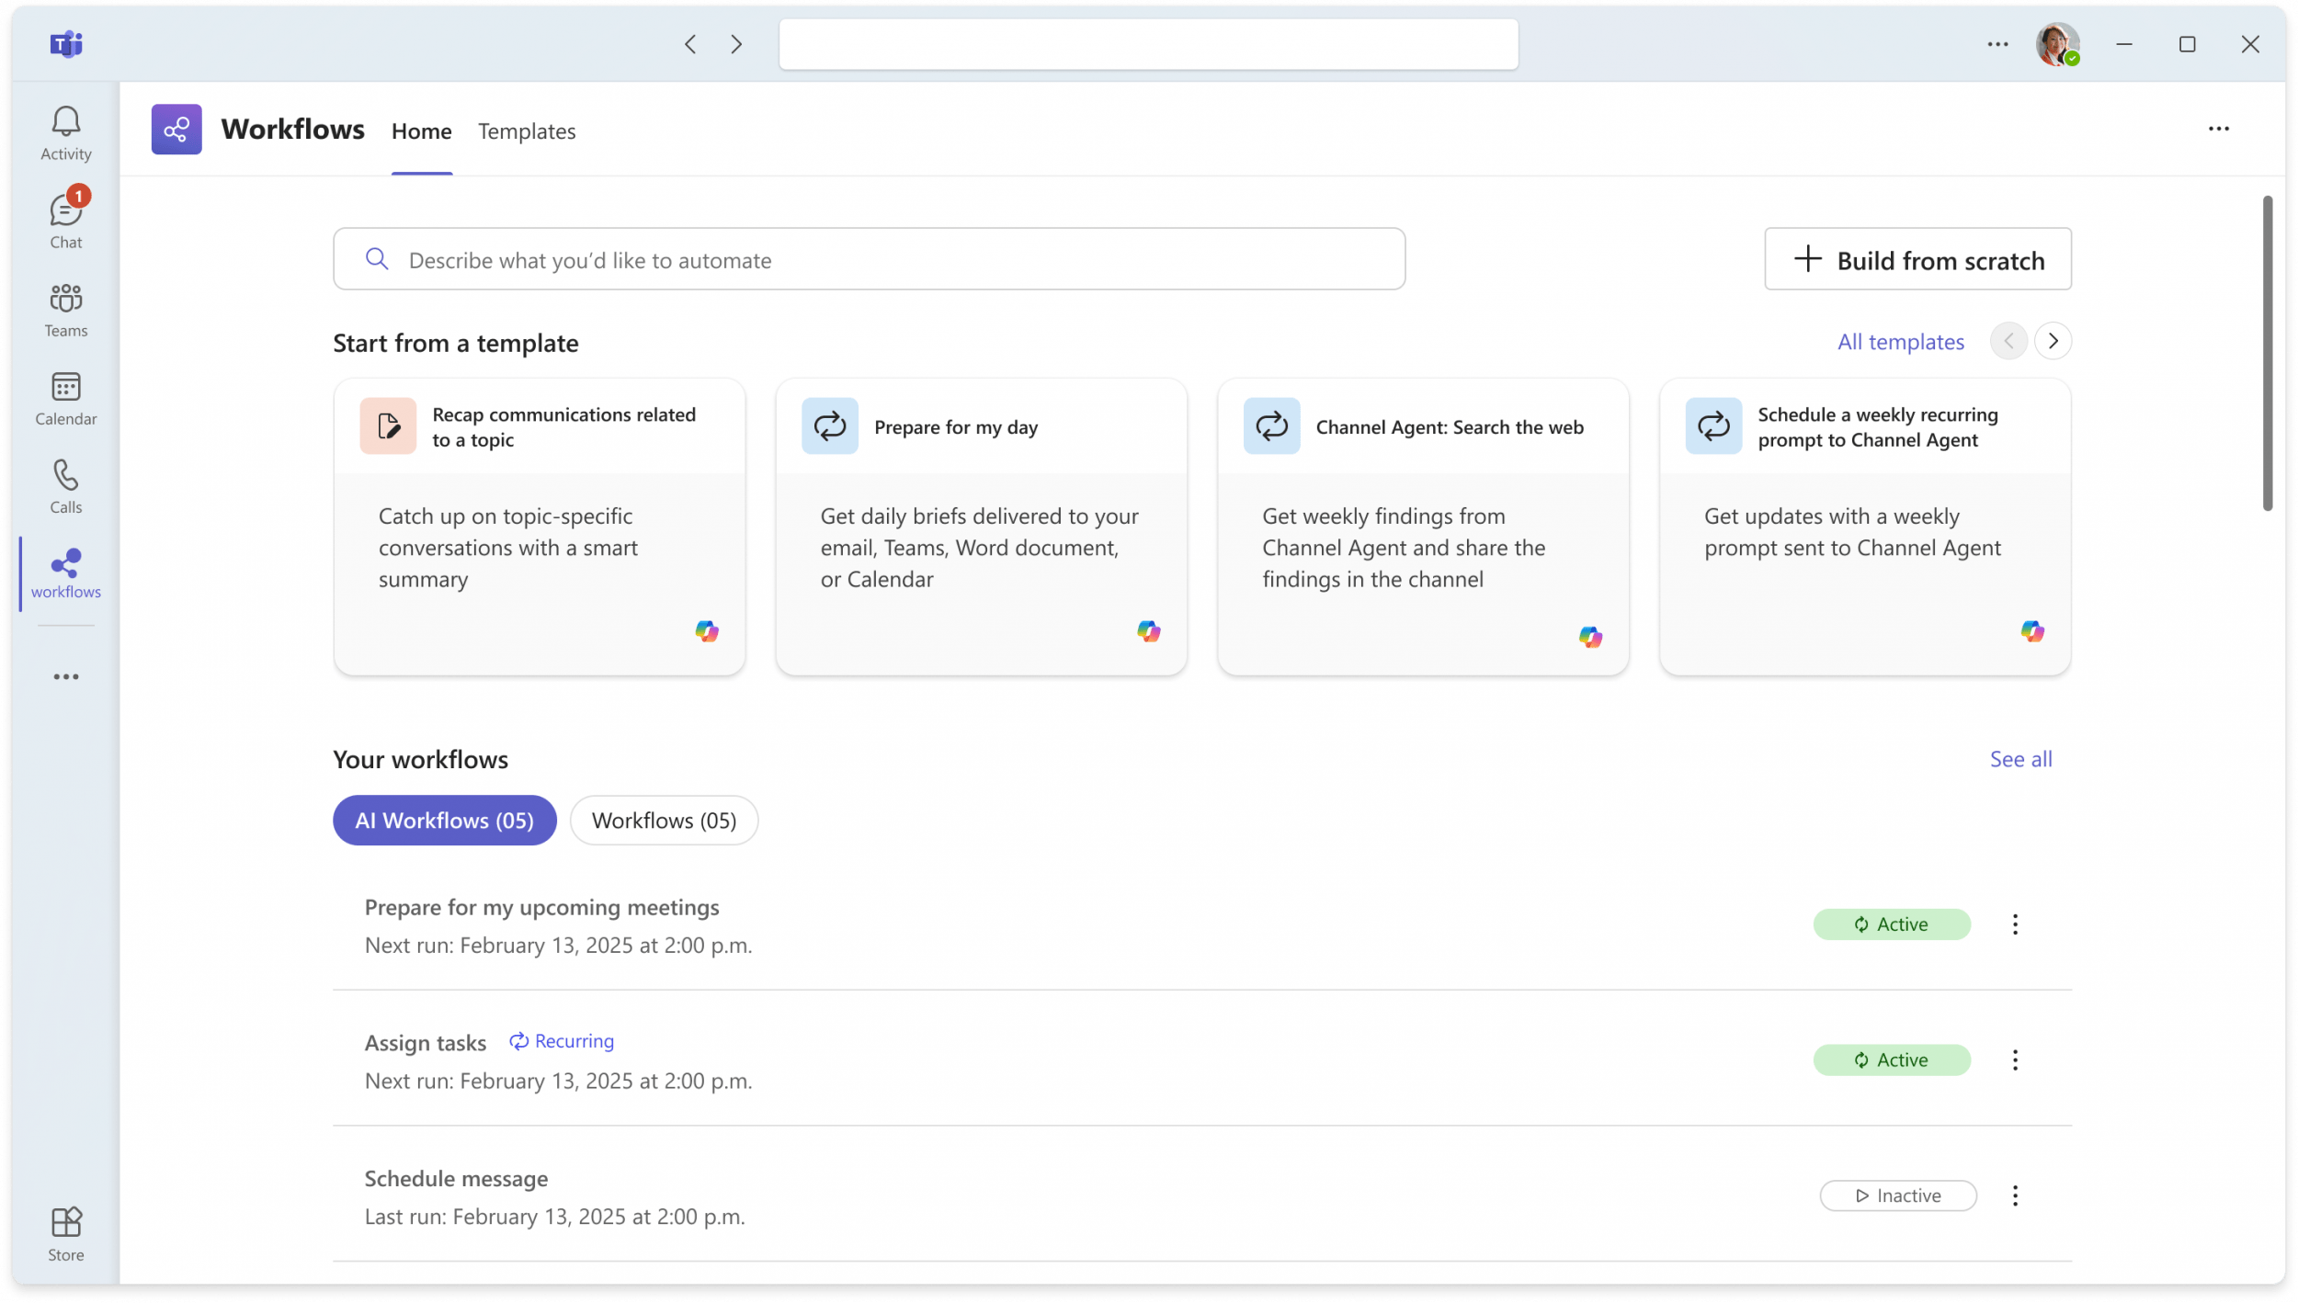The height and width of the screenshot is (1303, 2298).
Task: Select the Teams icon
Action: click(64, 308)
